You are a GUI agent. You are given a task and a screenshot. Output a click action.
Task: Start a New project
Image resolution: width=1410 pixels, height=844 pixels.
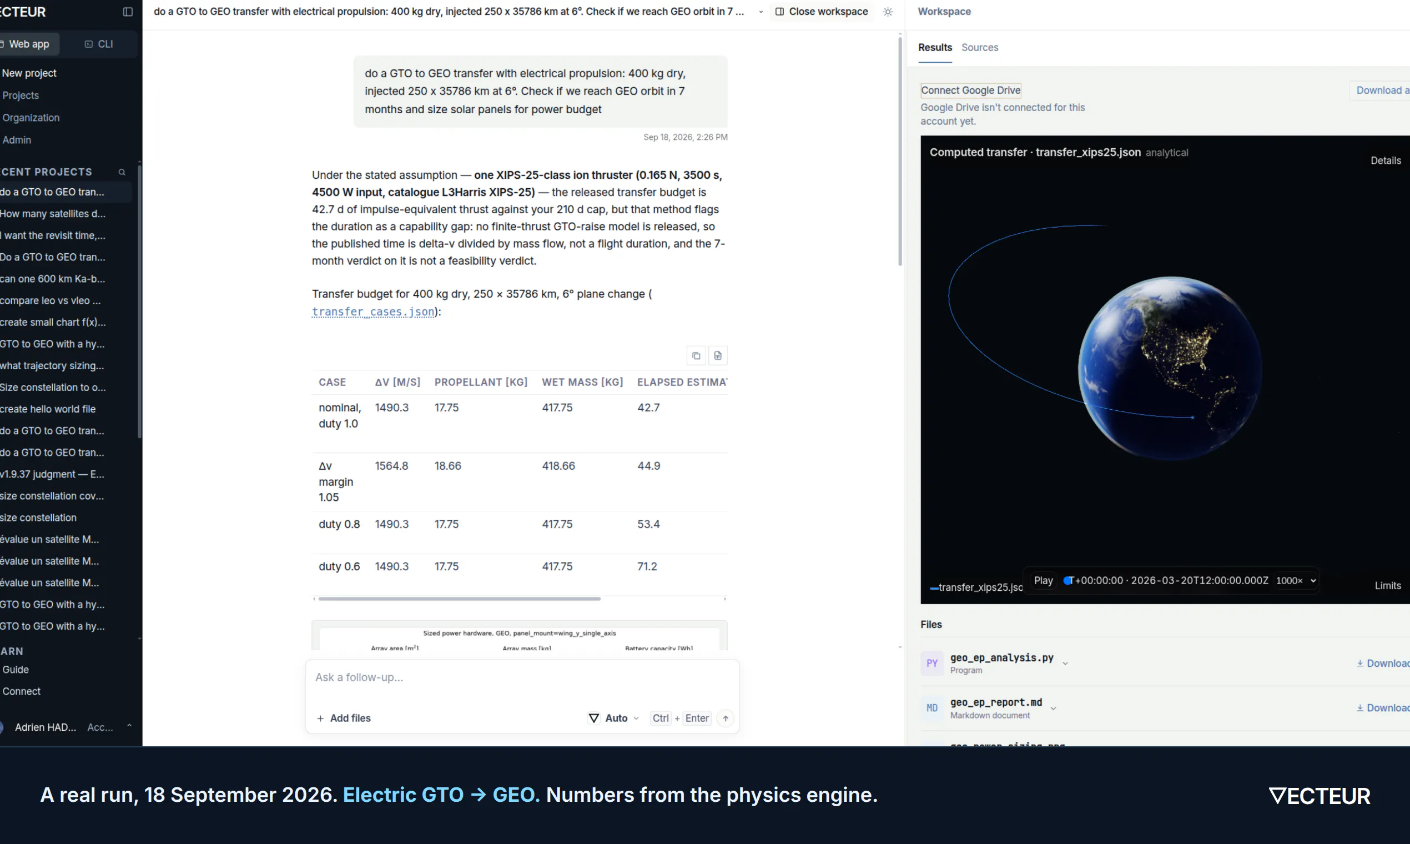(29, 73)
